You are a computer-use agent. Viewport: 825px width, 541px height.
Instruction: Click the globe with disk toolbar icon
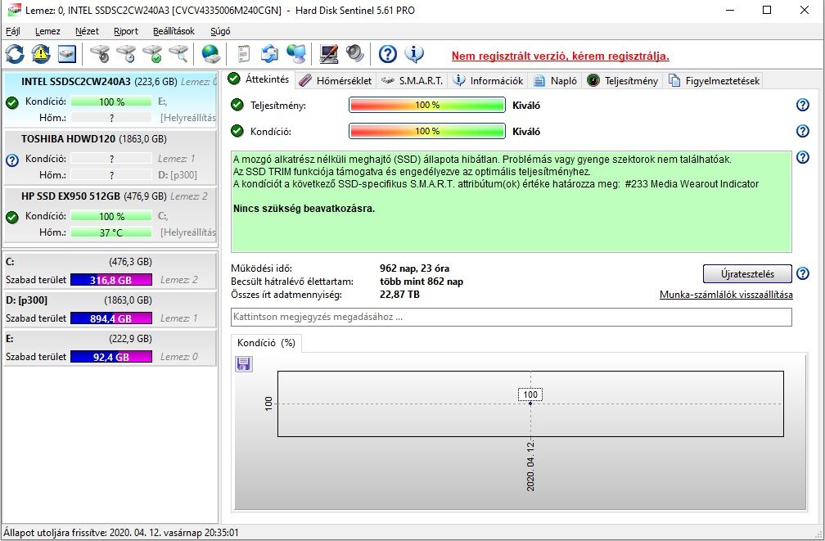(x=210, y=54)
